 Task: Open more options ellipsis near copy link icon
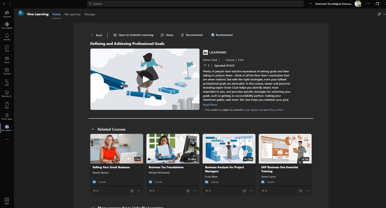point(385,14)
